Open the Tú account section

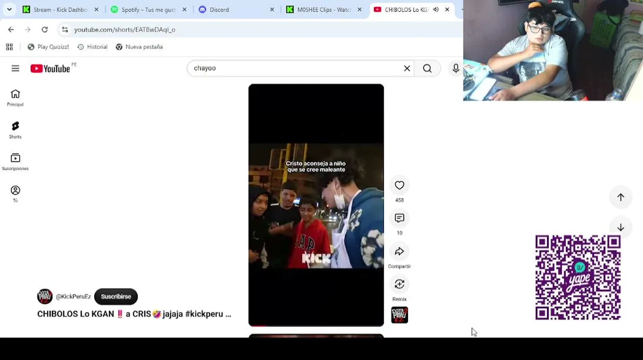(x=15, y=194)
